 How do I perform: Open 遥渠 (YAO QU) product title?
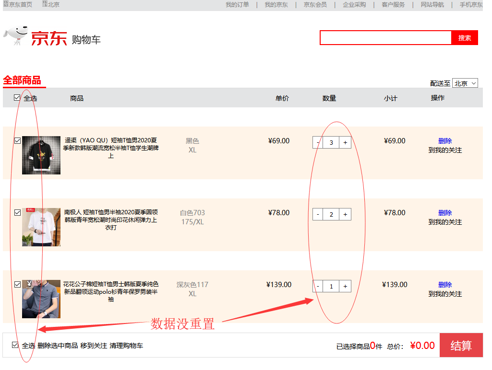click(x=111, y=148)
